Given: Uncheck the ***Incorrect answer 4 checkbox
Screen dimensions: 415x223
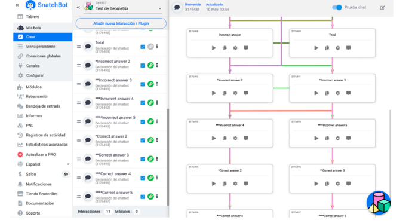Looking at the screenshot, I should (x=143, y=103).
